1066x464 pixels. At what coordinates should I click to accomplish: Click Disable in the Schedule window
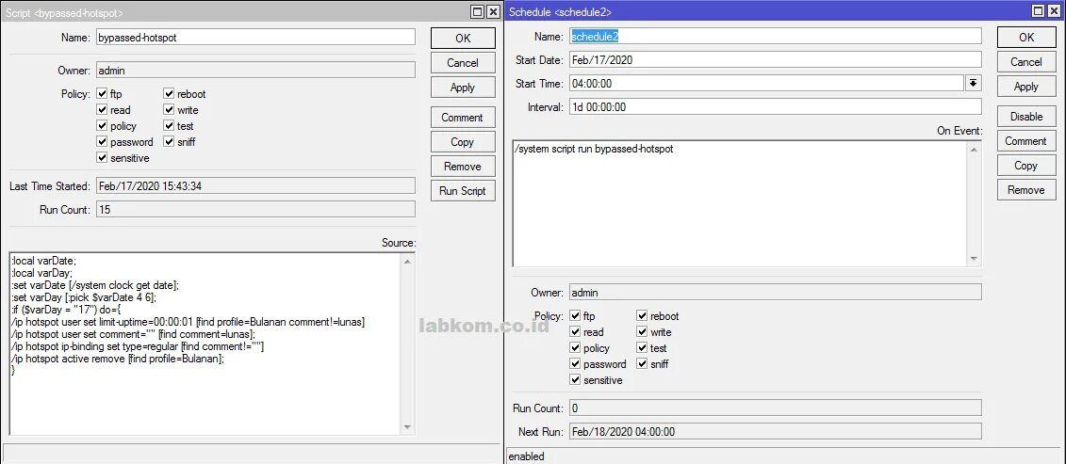point(1026,116)
